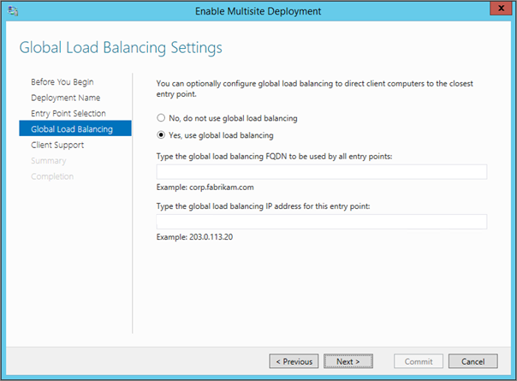
Task: Click the global load balancing IP address field
Action: 322,222
